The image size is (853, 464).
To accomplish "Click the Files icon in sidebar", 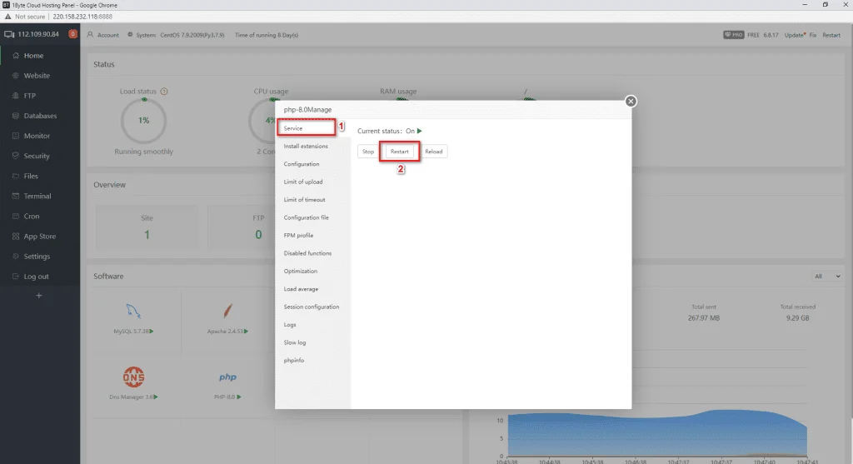I will point(15,177).
